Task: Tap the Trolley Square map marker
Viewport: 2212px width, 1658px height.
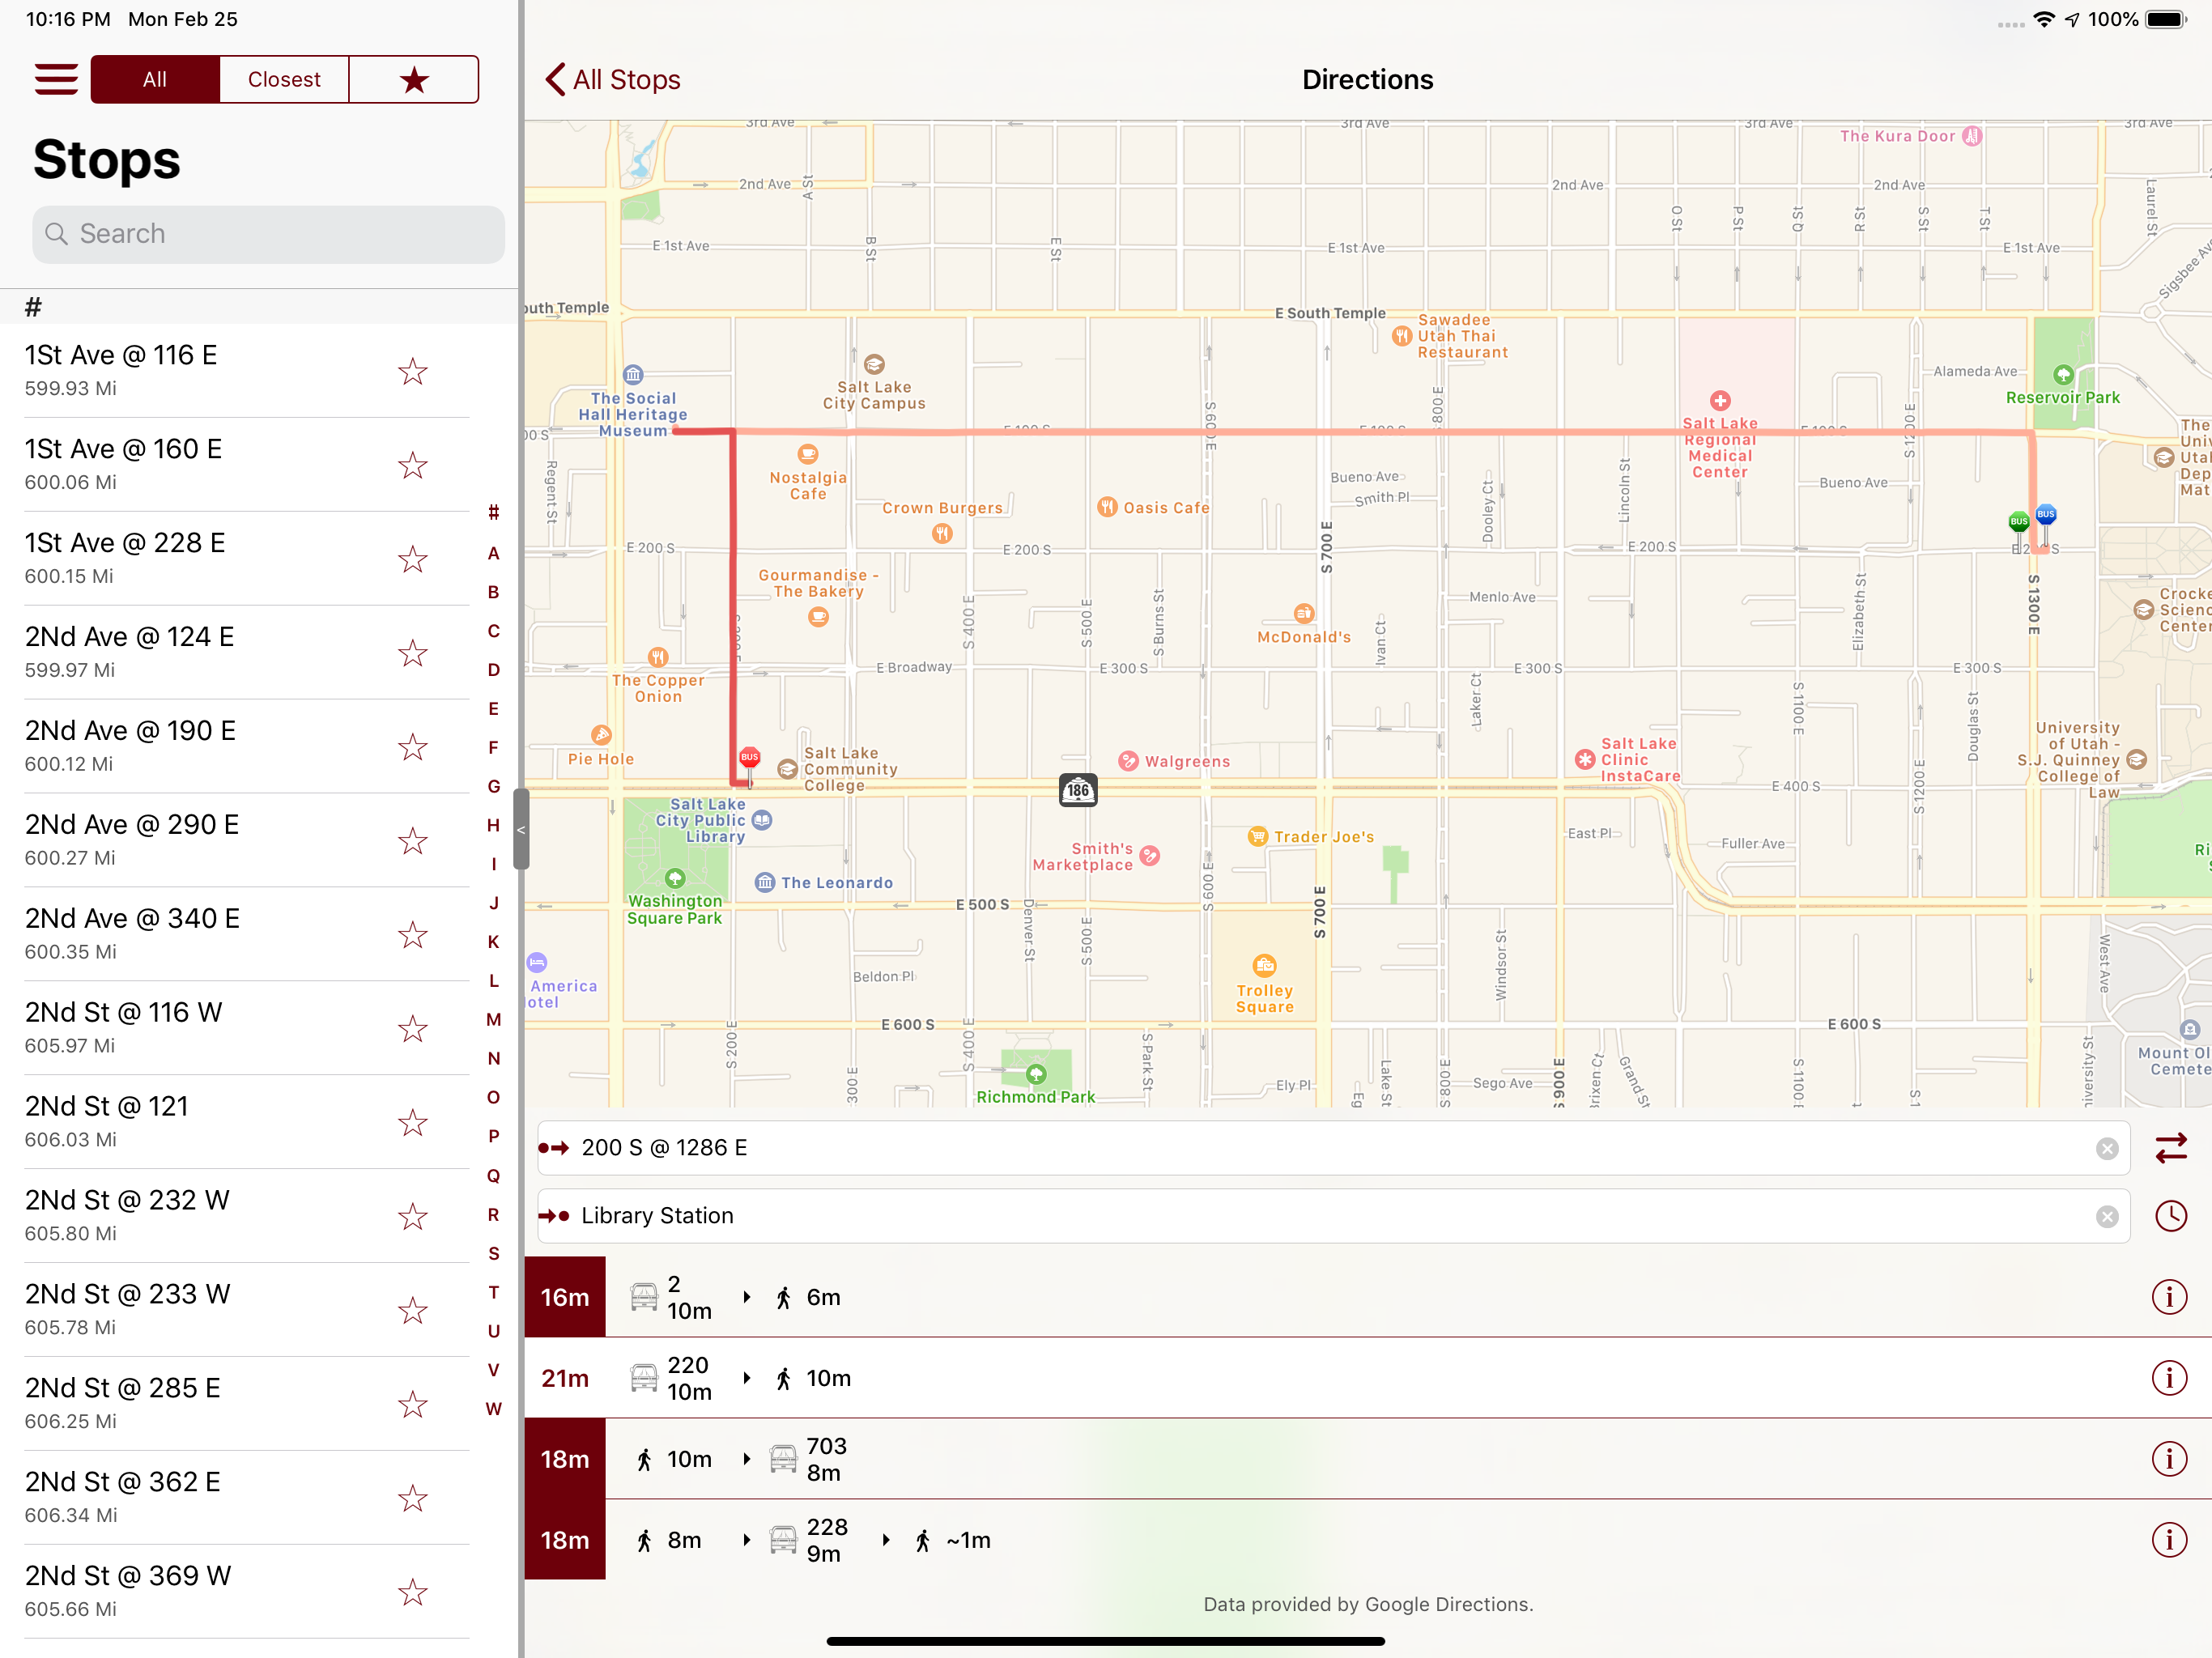Action: [x=1265, y=965]
